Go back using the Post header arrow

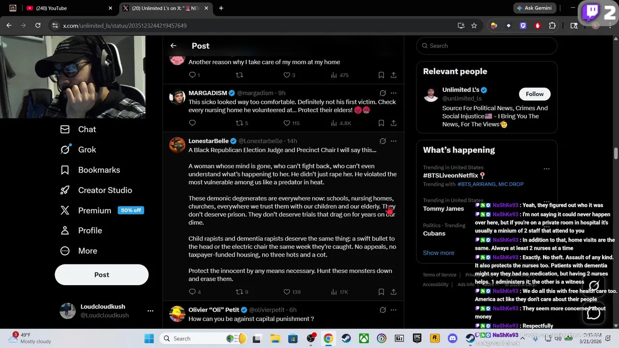[173, 45]
